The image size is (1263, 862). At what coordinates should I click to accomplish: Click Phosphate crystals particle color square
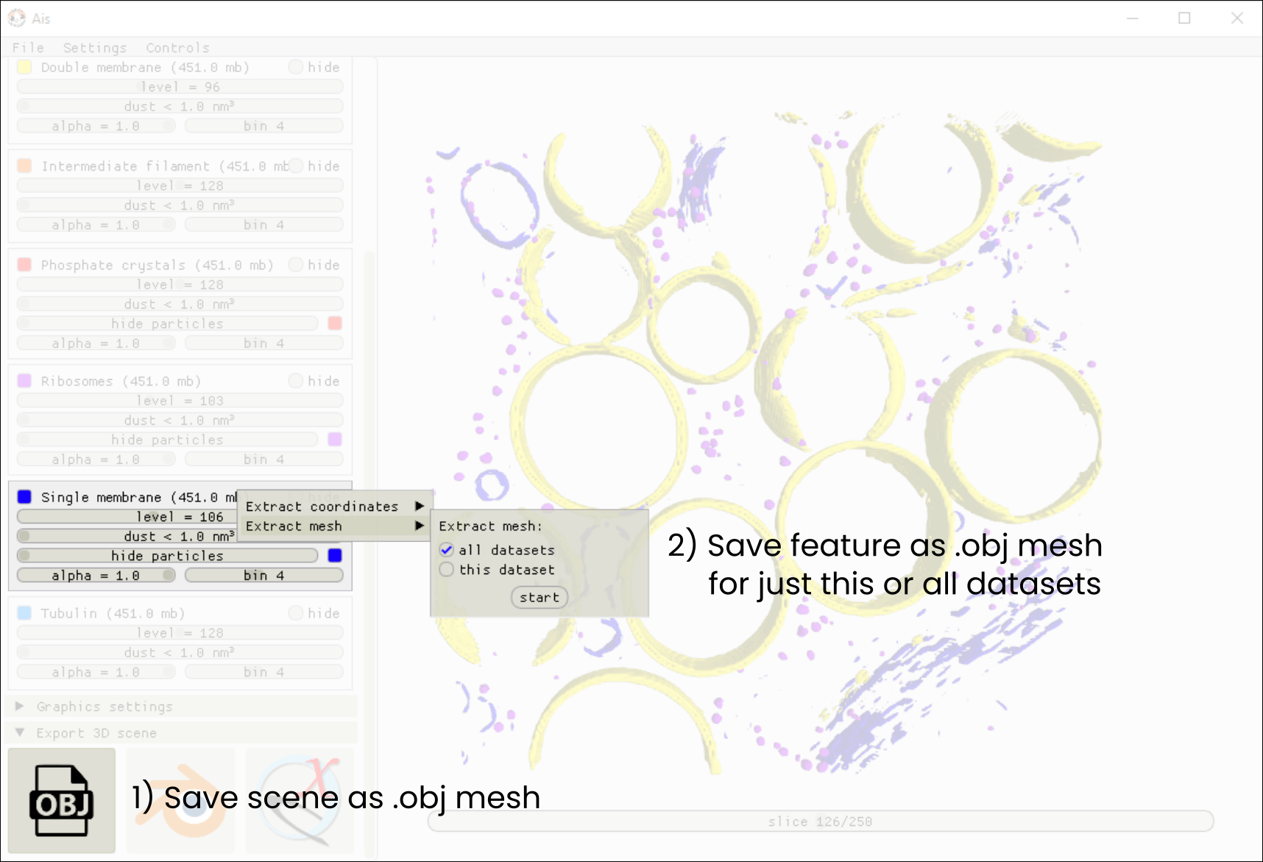[x=335, y=323]
